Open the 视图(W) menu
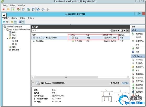 [x=13, y=5]
